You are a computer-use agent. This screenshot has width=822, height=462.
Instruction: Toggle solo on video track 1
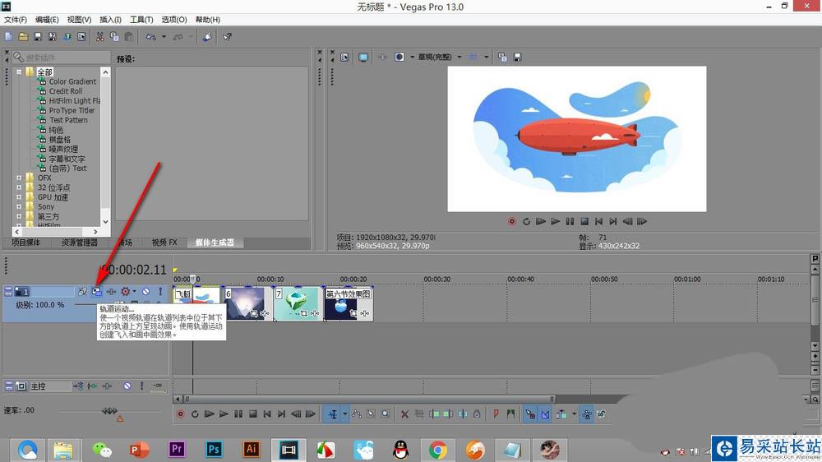[x=160, y=291]
